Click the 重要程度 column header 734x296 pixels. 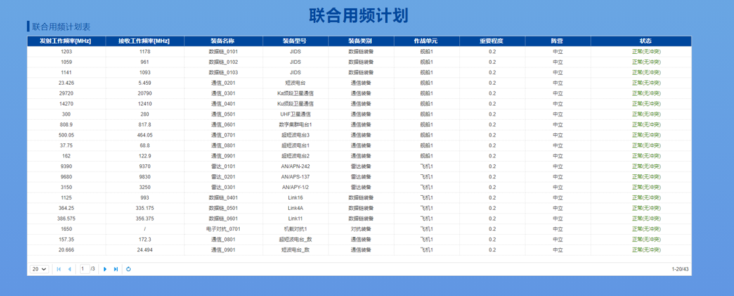pos(492,41)
